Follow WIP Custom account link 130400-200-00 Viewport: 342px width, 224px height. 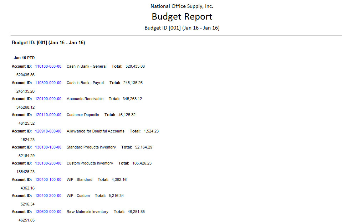tap(48, 196)
